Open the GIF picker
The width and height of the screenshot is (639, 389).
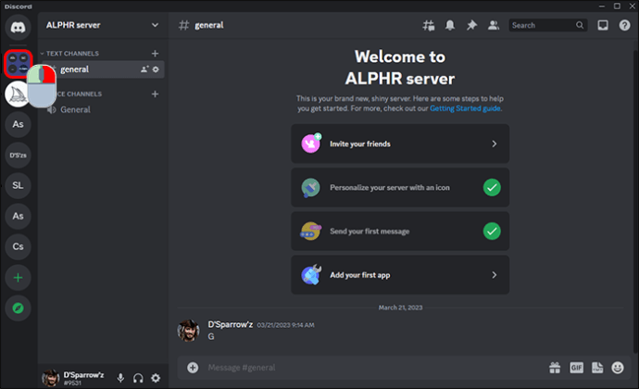[x=576, y=368]
